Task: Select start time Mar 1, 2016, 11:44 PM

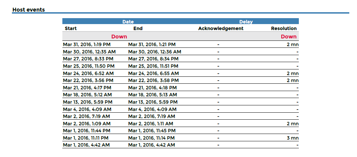Action: click(87, 131)
